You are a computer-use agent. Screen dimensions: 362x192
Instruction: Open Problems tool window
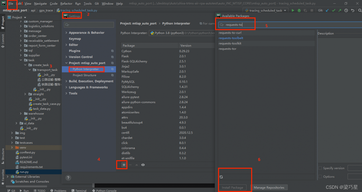pyautogui.click(x=58, y=191)
